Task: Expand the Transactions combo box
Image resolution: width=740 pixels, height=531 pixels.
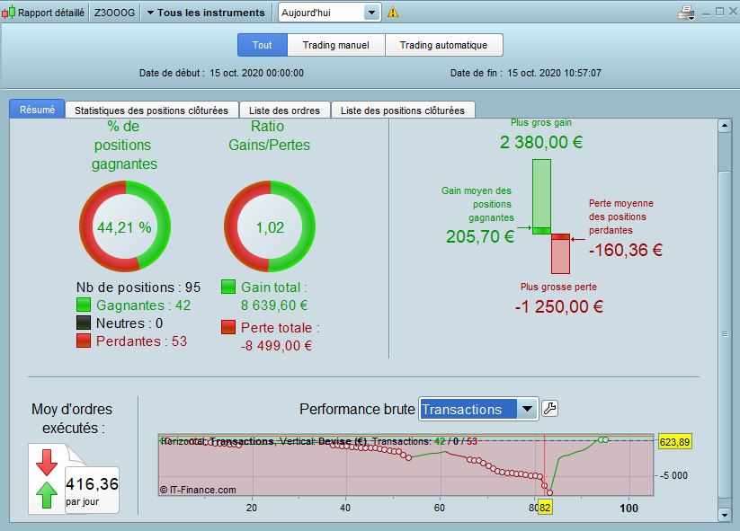Action: click(x=527, y=409)
